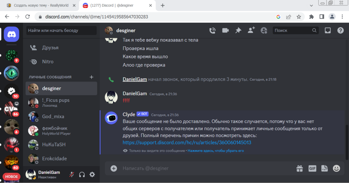Open Chrome three-dot menu
The image size is (349, 183).
point(342,17)
